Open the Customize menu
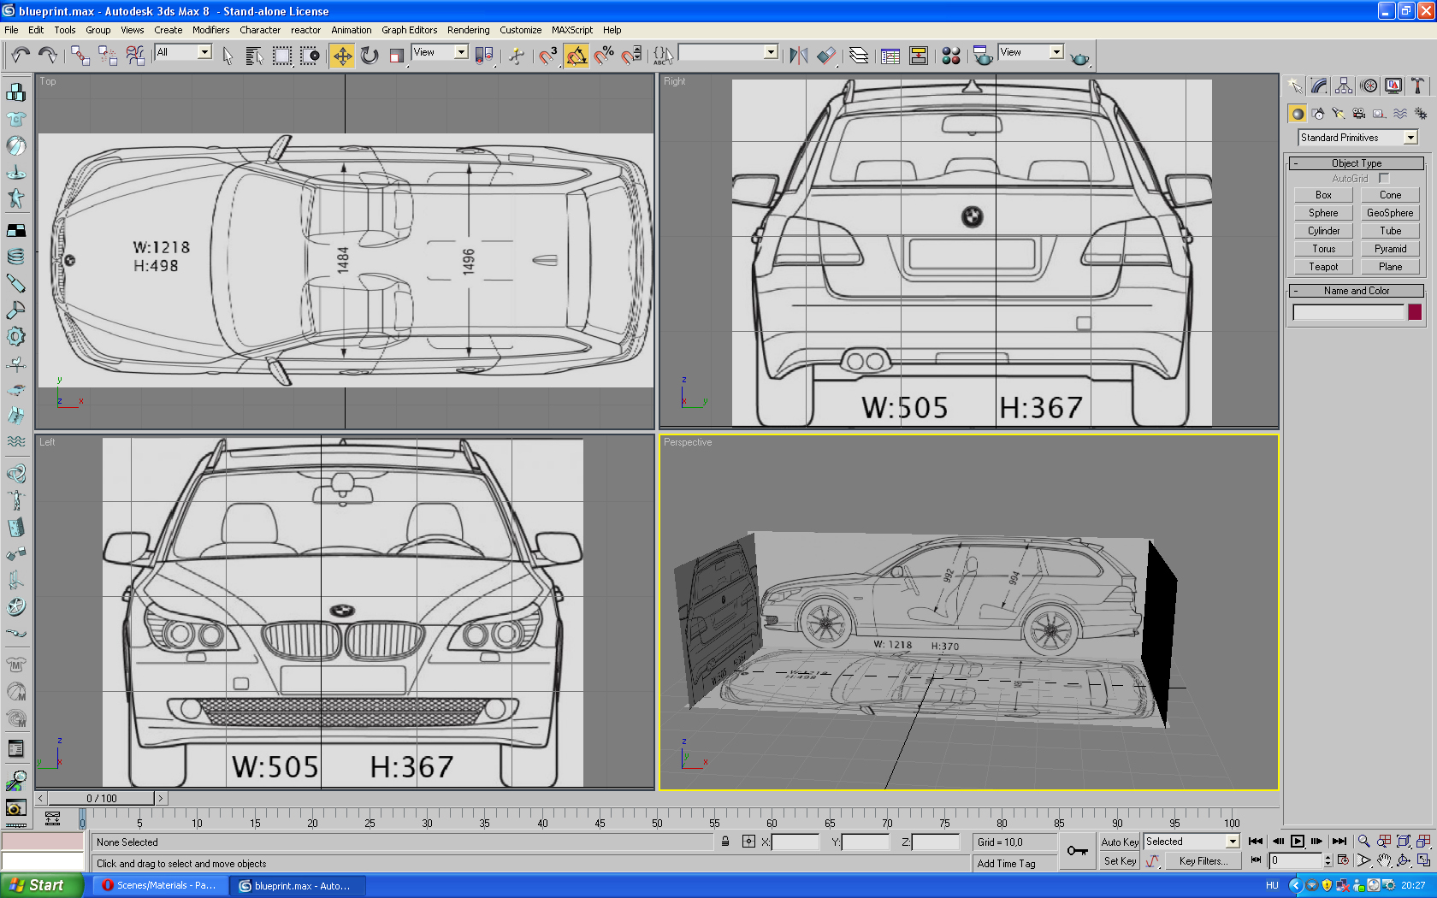This screenshot has height=898, width=1437. tap(520, 30)
